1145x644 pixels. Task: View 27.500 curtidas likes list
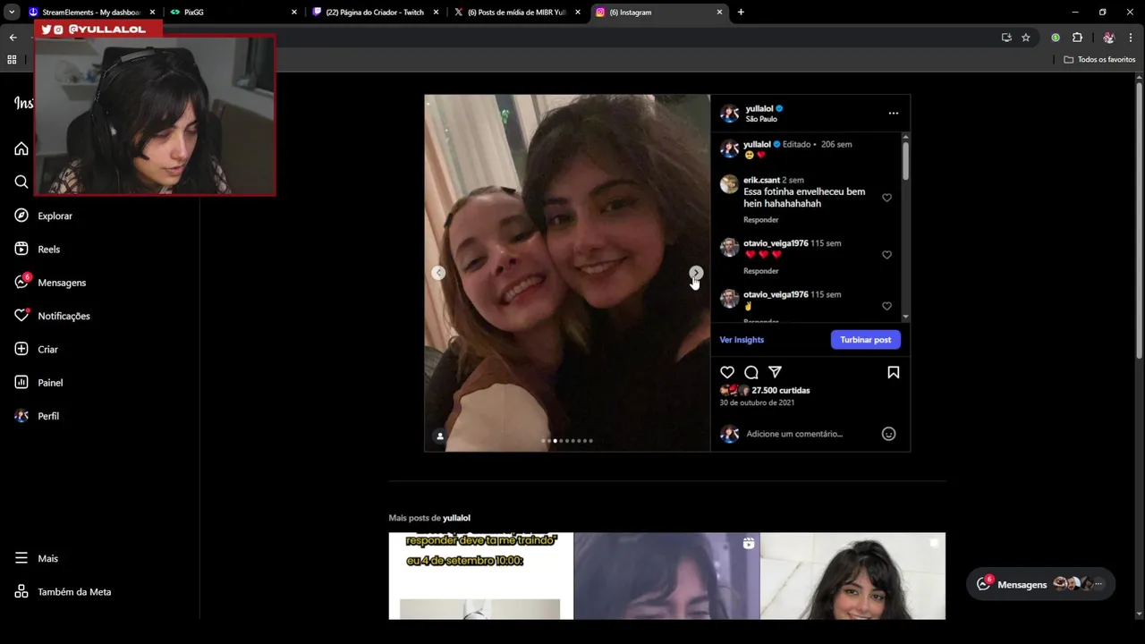pyautogui.click(x=781, y=390)
